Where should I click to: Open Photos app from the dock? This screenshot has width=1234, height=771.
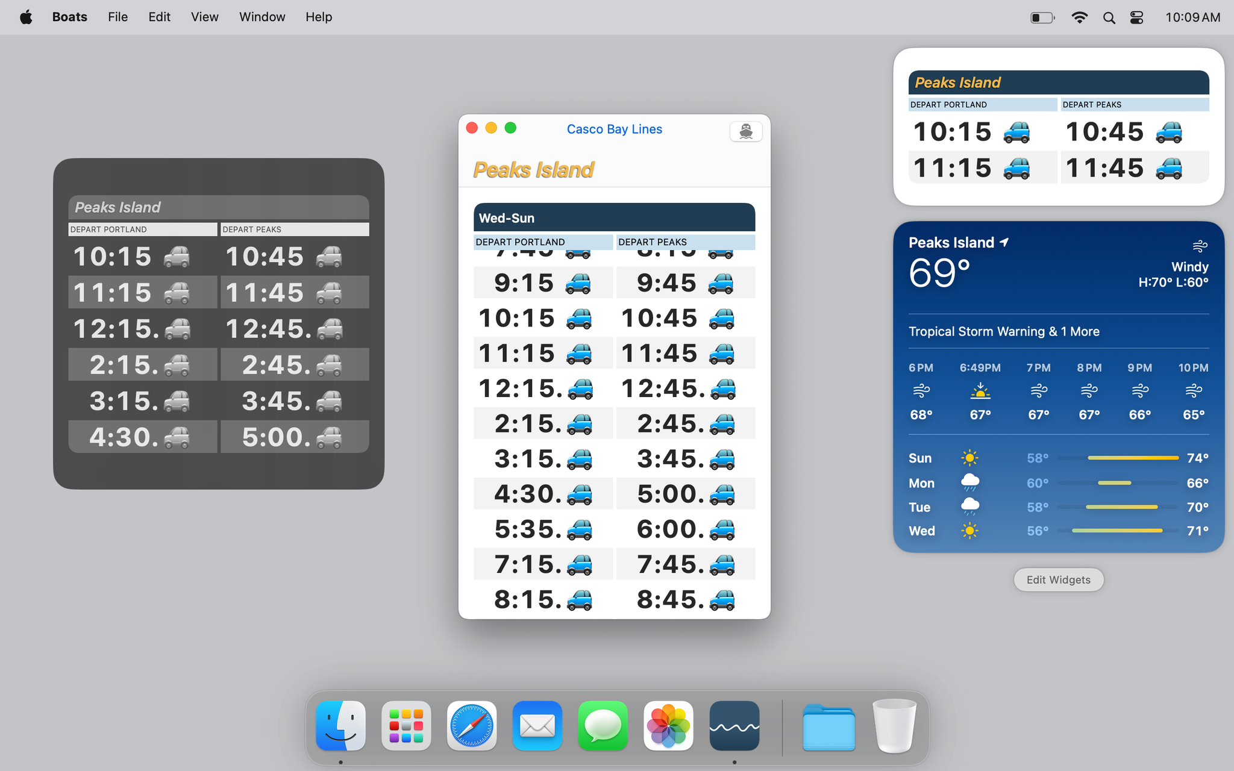[x=668, y=725]
